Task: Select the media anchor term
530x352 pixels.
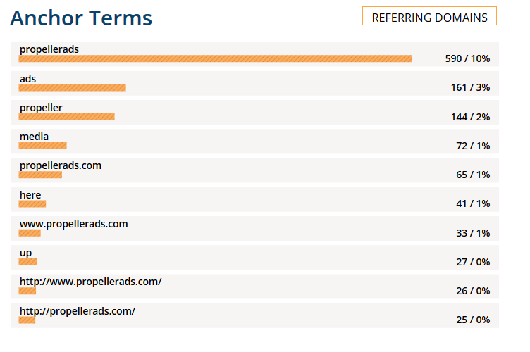Action: [x=34, y=137]
